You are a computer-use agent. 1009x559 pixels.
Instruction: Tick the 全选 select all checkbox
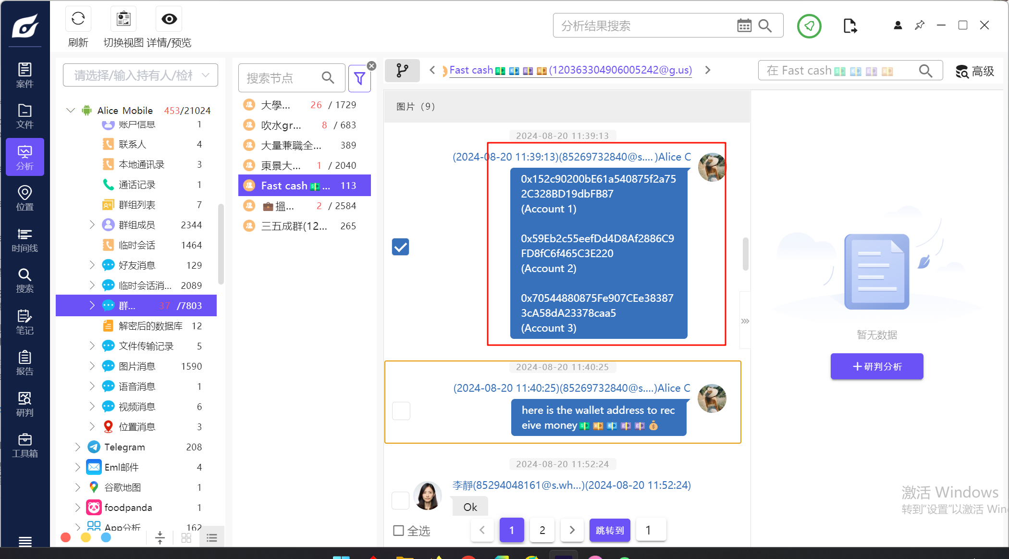tap(398, 530)
